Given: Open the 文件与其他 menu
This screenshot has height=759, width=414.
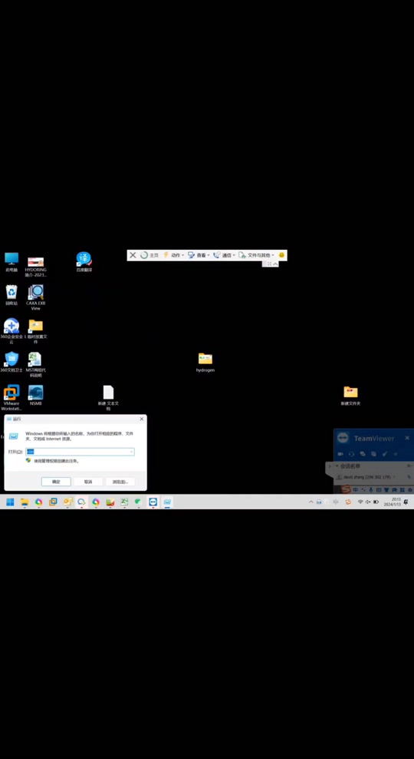Looking at the screenshot, I should point(256,255).
